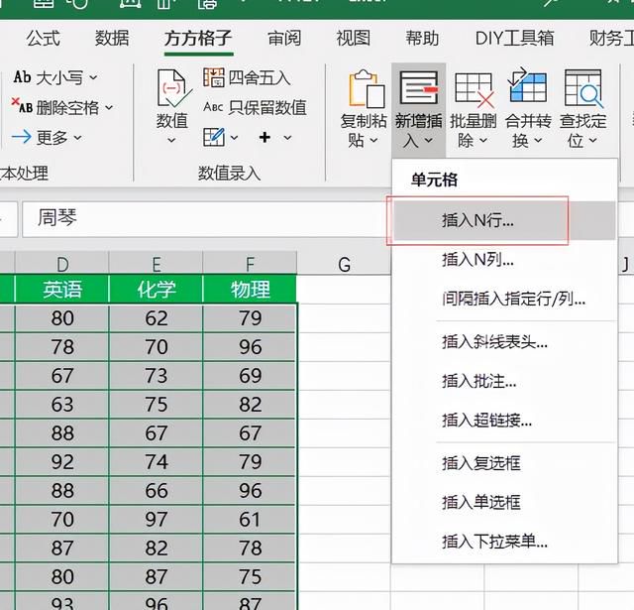This screenshot has height=610, width=634.
Task: Open the pencil table icon's dropdown chevron
Action: [234, 138]
